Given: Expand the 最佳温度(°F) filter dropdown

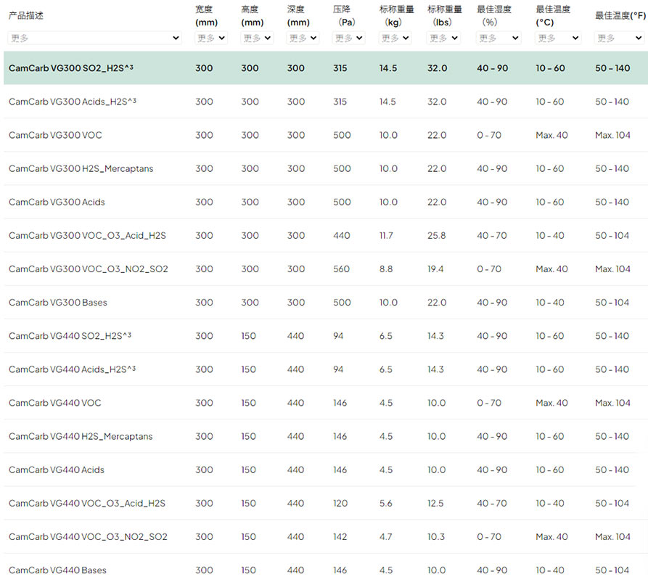Looking at the screenshot, I should coord(619,38).
